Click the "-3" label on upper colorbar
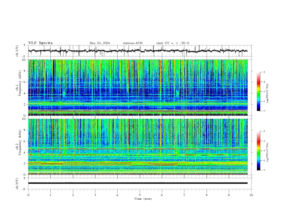 tap(263, 72)
